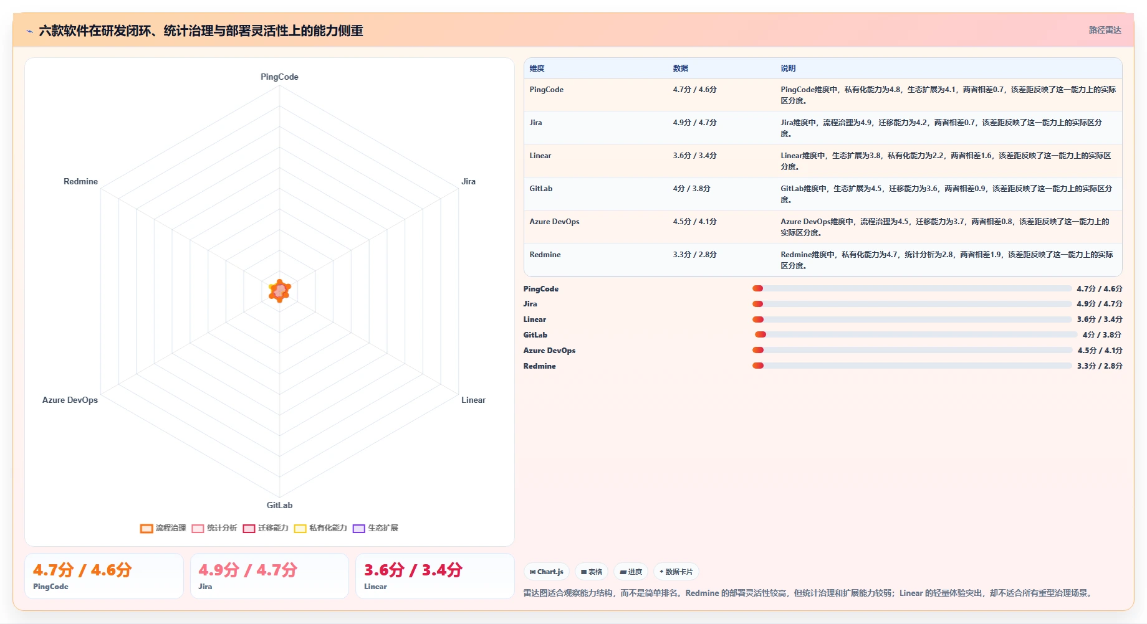Click table value 4.5分 / 4.1分
The height and width of the screenshot is (624, 1147).
[x=694, y=222]
